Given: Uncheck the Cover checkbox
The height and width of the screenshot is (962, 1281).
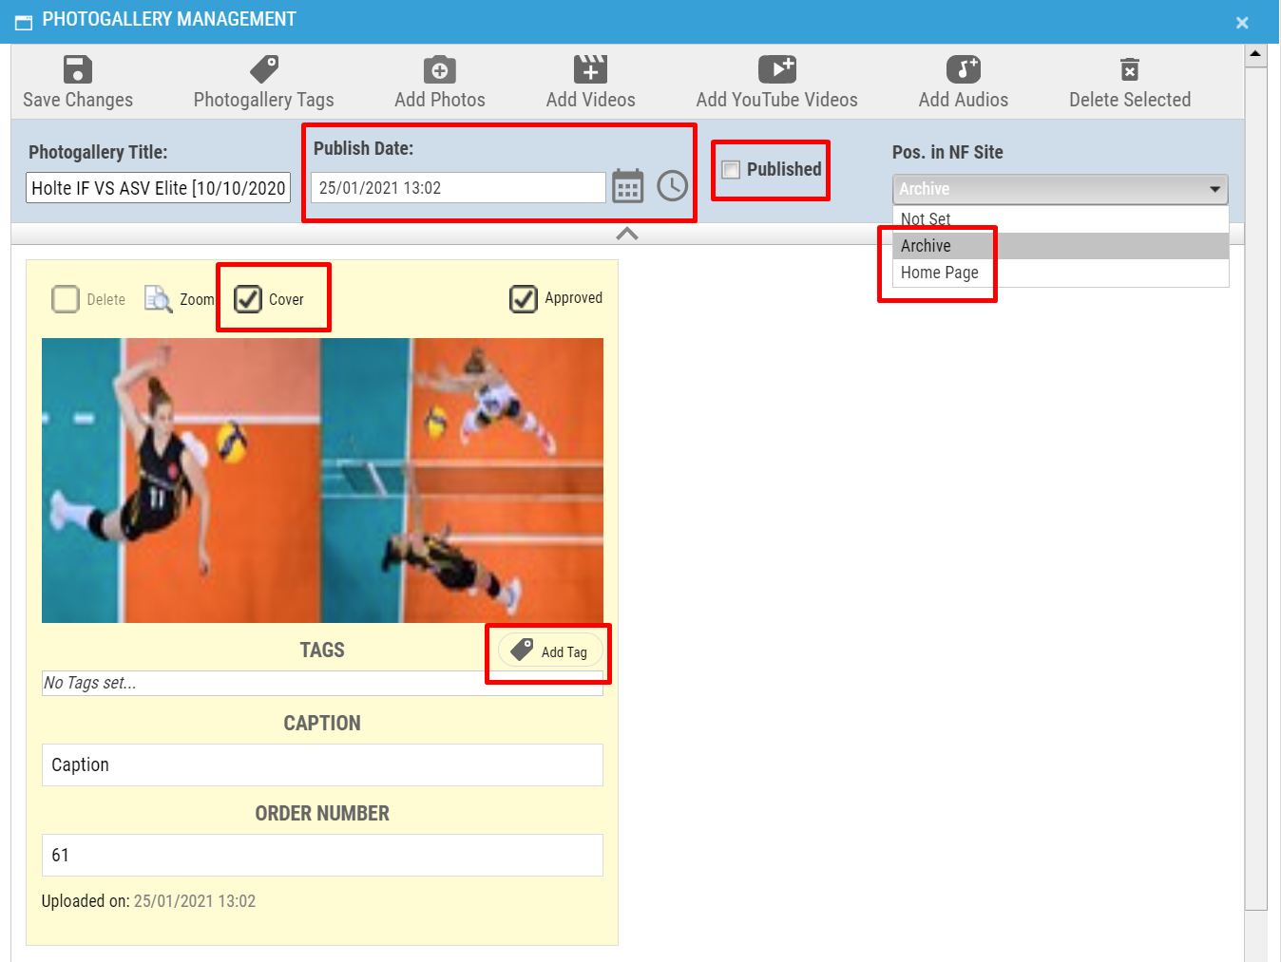Looking at the screenshot, I should [x=248, y=299].
